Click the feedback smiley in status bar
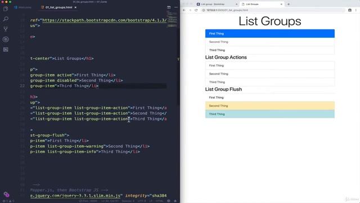 [x=169, y=201]
